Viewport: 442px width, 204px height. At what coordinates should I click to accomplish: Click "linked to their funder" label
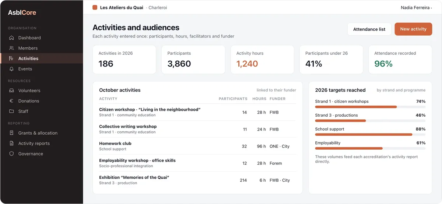point(276,90)
